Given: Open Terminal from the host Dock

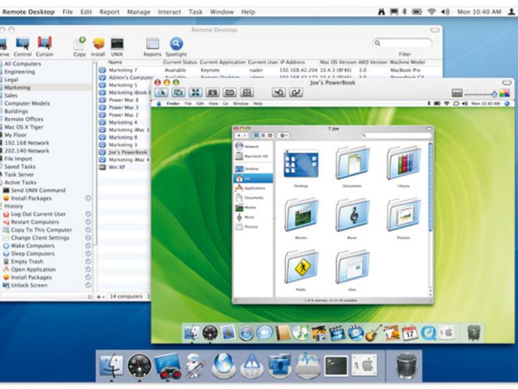Looking at the screenshot, I should tap(336, 366).
